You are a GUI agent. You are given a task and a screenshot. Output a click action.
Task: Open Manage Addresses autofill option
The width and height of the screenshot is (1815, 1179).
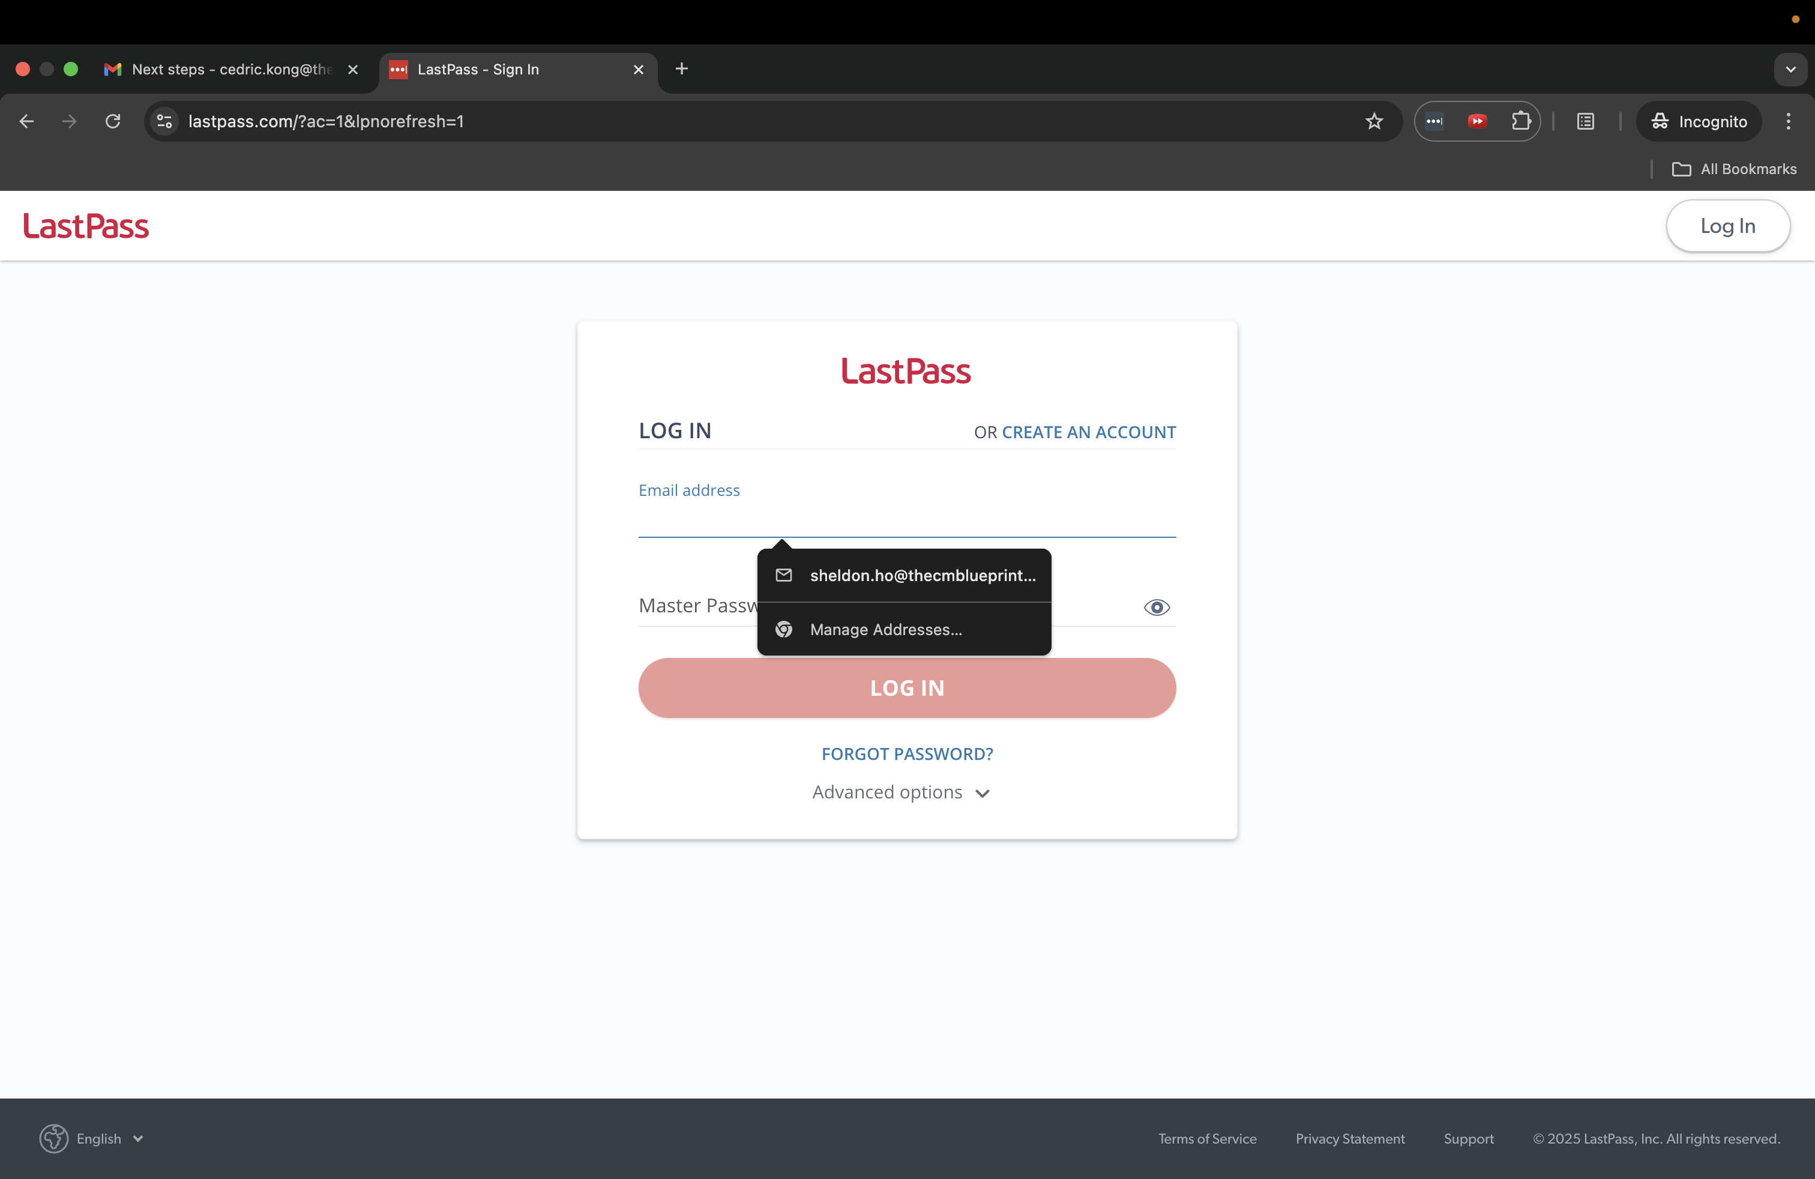tap(904, 629)
